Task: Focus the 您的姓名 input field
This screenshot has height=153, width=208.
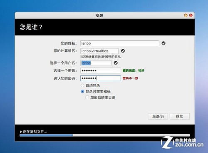Action: click(120, 43)
